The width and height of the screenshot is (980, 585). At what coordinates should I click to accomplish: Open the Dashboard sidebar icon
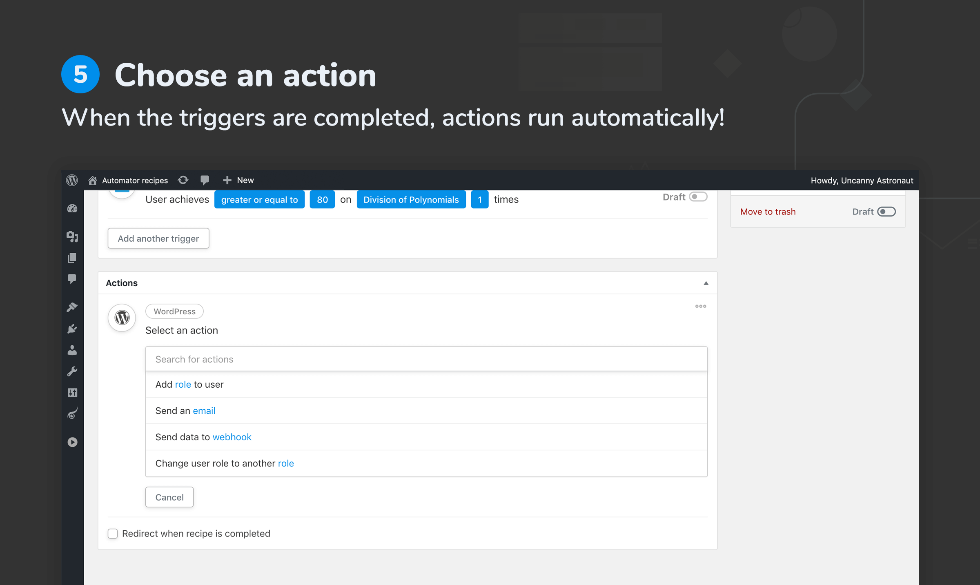coord(72,209)
